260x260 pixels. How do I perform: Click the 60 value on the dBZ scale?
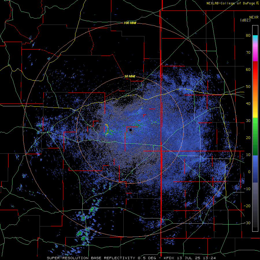(x=248, y=69)
